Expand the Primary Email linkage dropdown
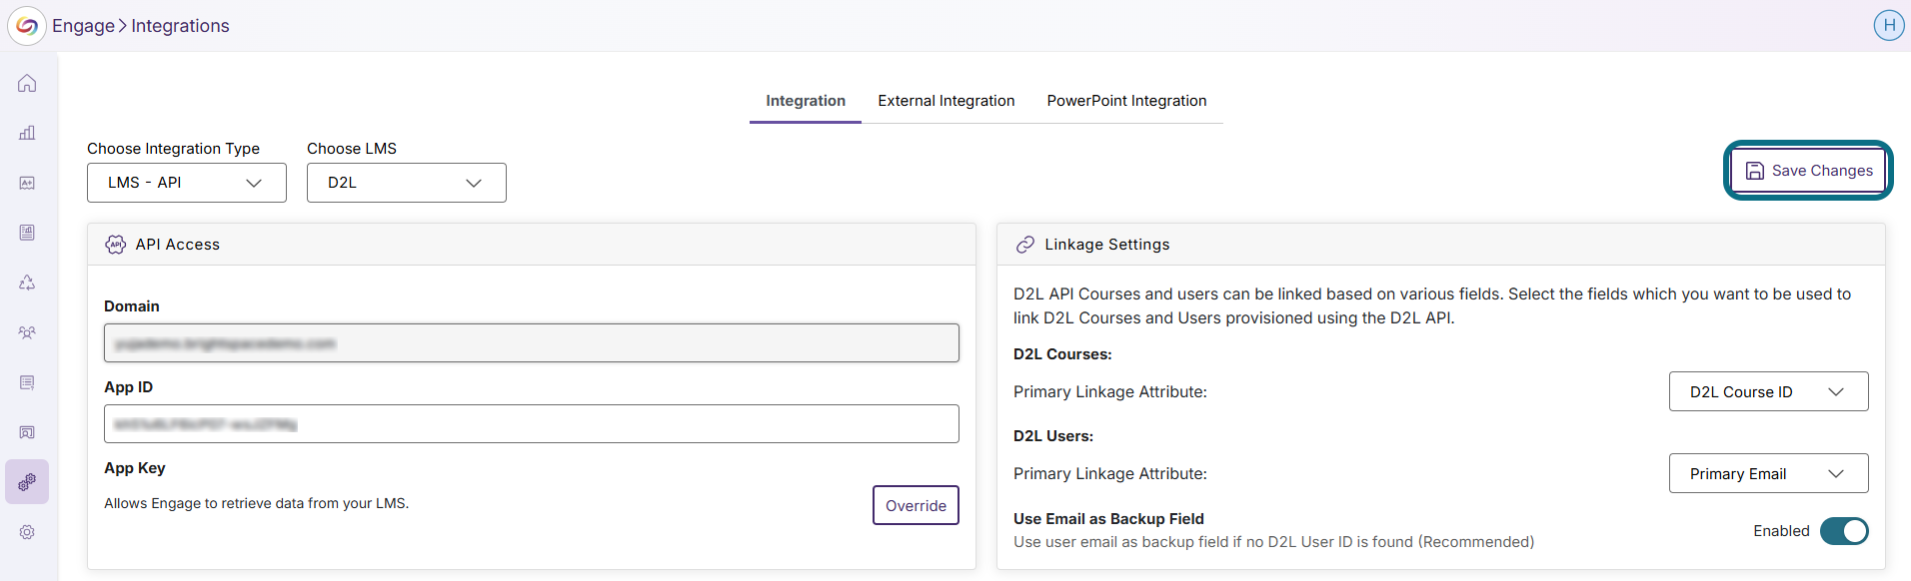 (x=1768, y=473)
